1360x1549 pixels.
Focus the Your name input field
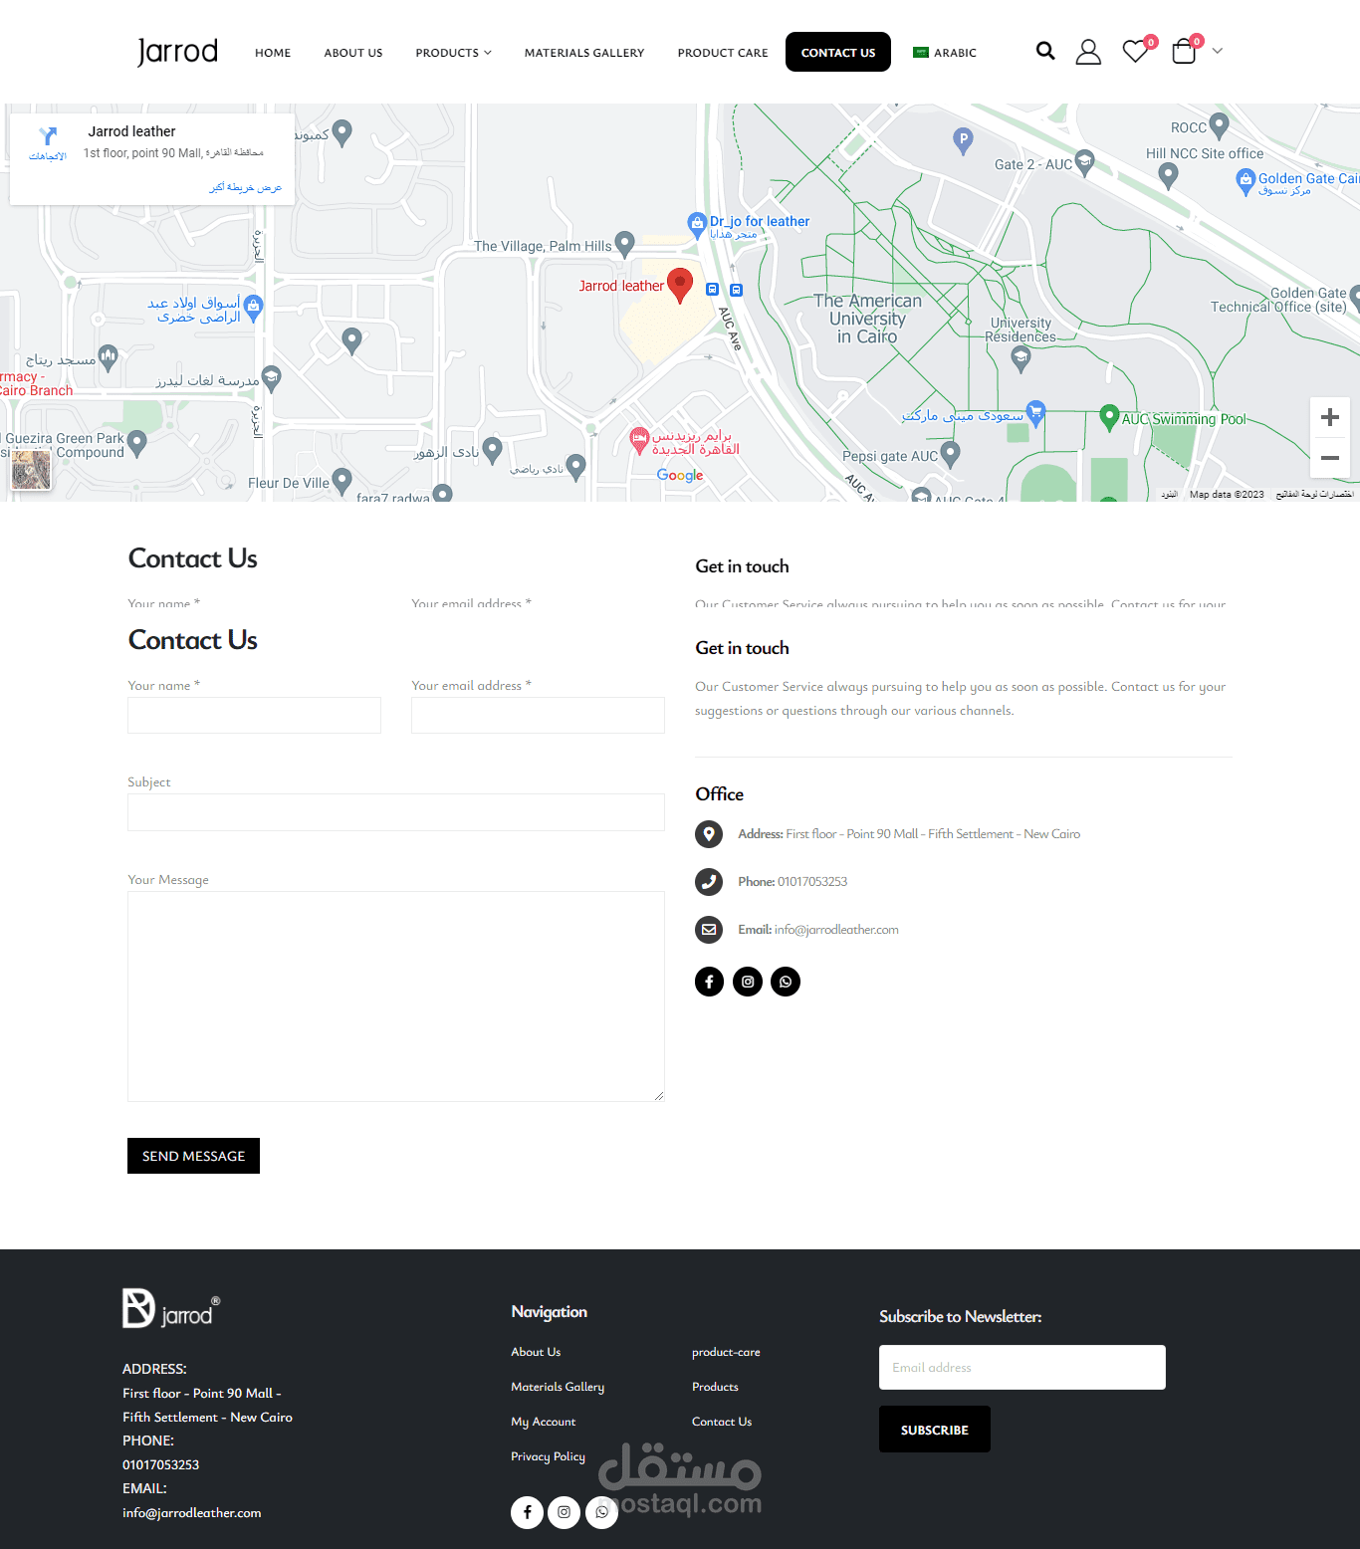point(254,715)
